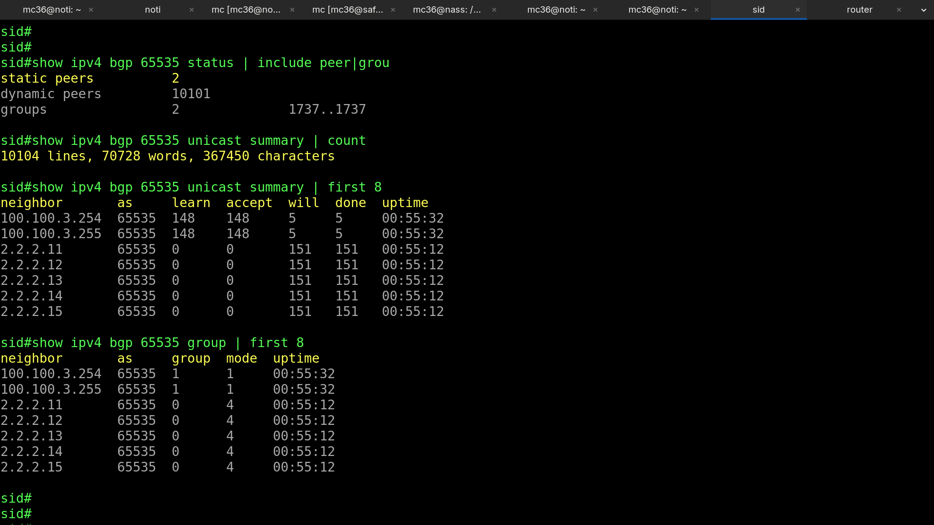This screenshot has width=934, height=525.
Task: Click the 1737..1737 groups value
Action: [x=327, y=109]
